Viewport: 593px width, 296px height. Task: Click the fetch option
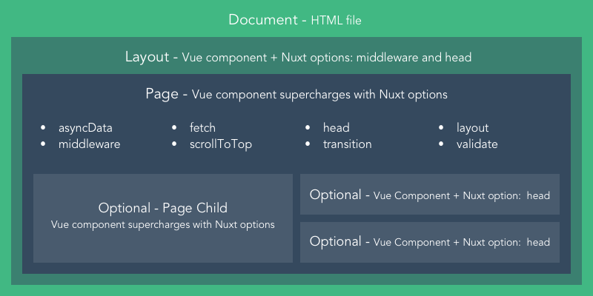[x=202, y=128]
